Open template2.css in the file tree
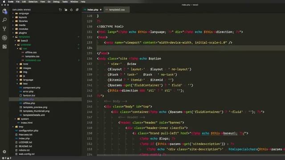The height and width of the screenshot is (160, 285). (x=33, y=60)
